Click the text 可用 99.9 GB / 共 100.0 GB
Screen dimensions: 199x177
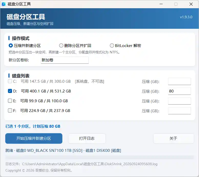[44, 101]
